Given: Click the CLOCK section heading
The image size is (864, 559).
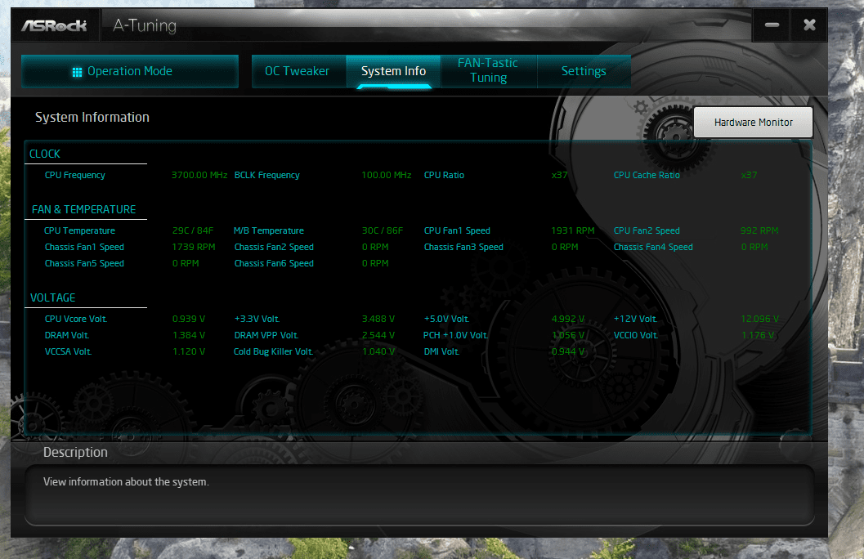Looking at the screenshot, I should [45, 154].
